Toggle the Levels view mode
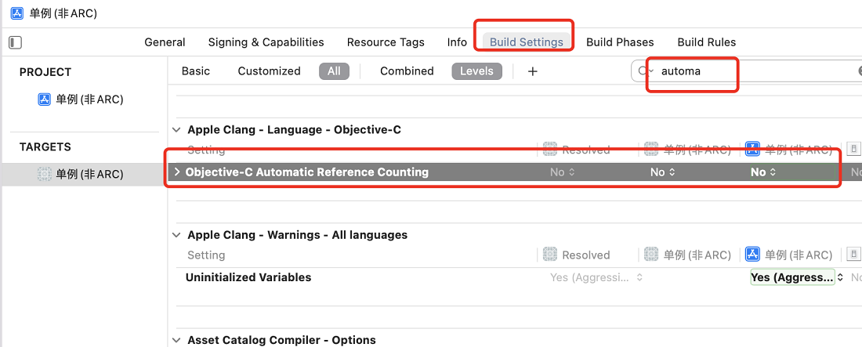The height and width of the screenshot is (347, 862). coord(476,71)
